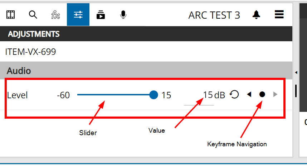Click the 15 dB value field
The height and width of the screenshot is (166, 307).
coord(208,95)
